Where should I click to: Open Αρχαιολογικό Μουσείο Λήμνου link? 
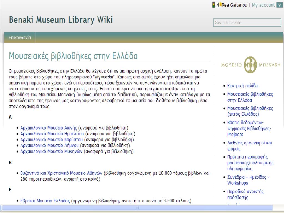point(49,145)
